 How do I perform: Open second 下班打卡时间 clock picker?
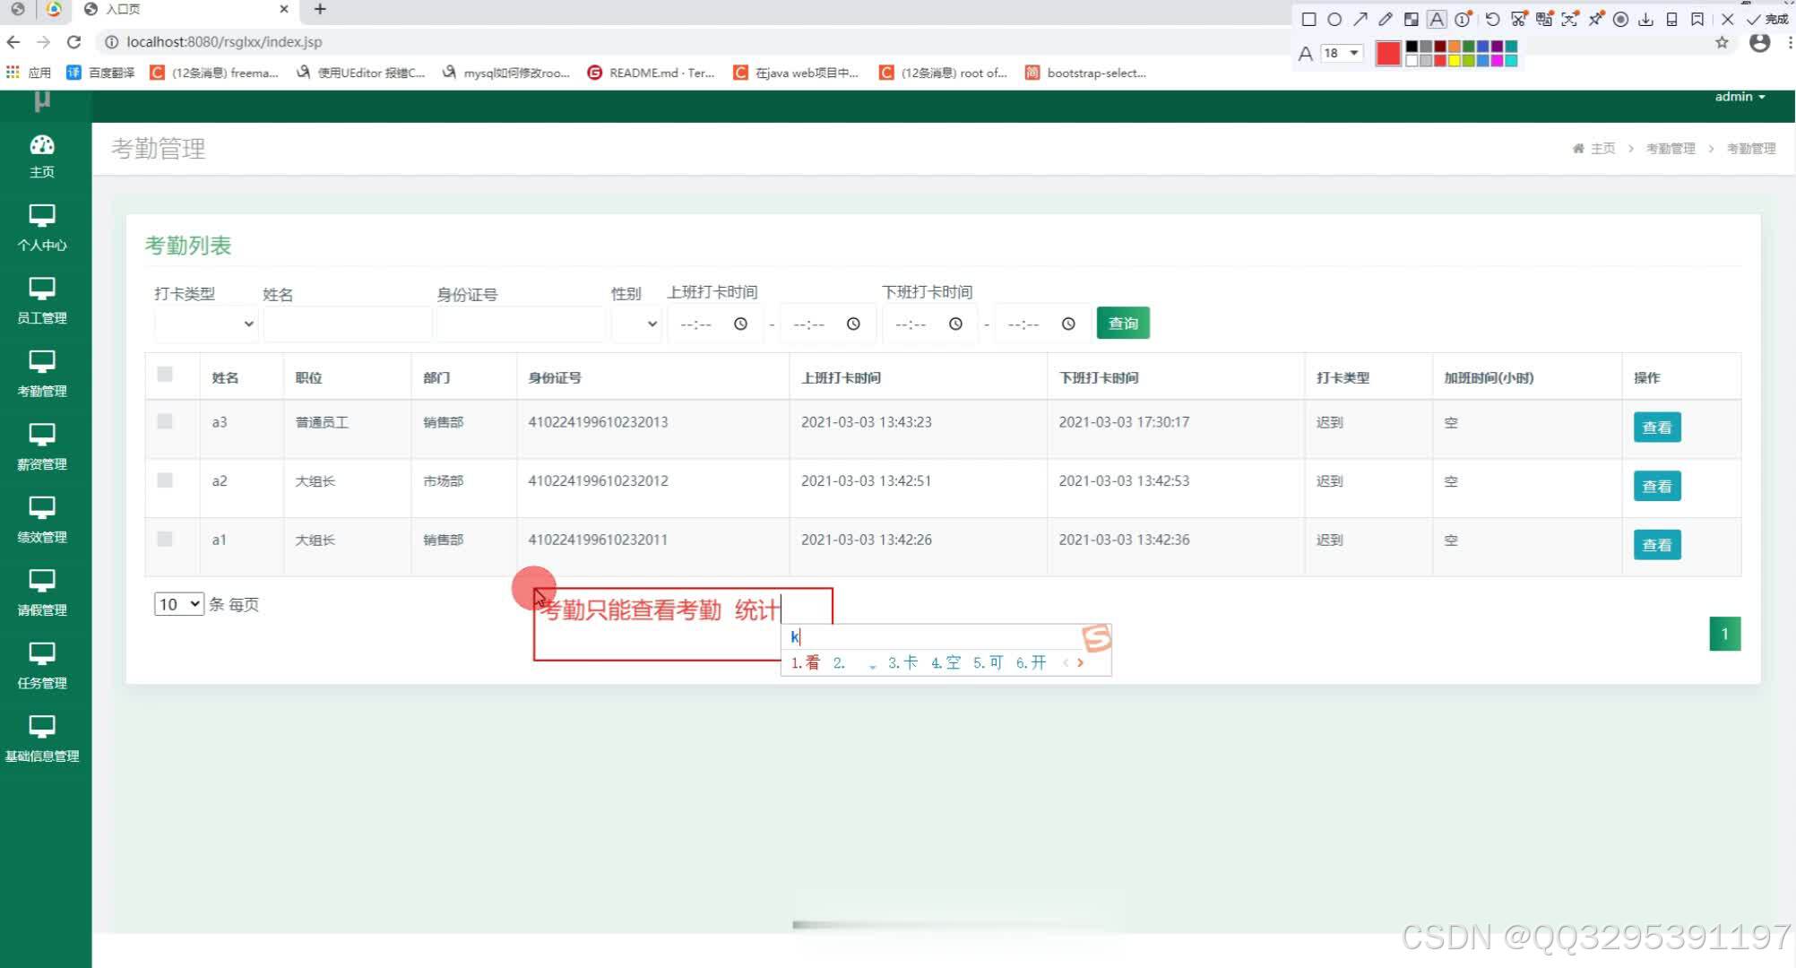tap(1068, 324)
